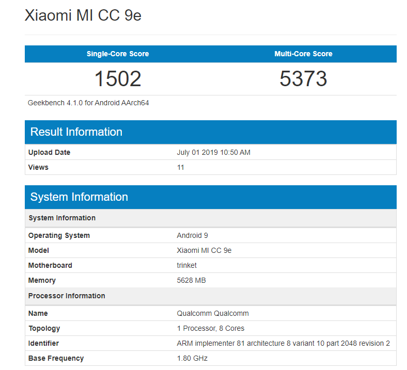
Task: Click the Upload Date row label
Action: (x=50, y=152)
